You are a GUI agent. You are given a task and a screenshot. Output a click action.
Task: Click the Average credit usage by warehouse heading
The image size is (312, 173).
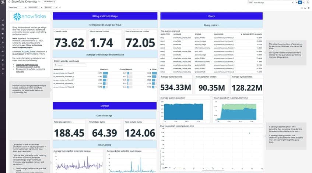pos(105,55)
